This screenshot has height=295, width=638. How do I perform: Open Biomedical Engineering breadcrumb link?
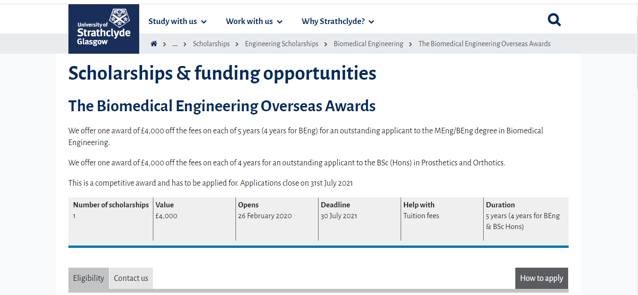coord(369,44)
